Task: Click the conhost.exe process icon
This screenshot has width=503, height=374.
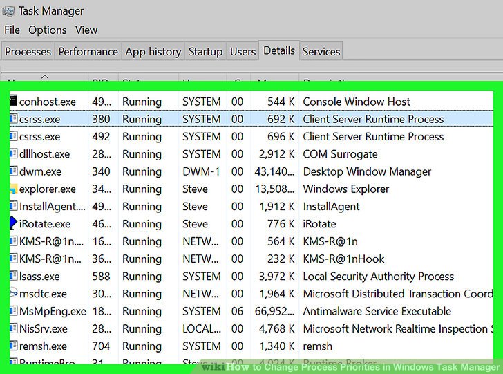Action: coord(13,101)
